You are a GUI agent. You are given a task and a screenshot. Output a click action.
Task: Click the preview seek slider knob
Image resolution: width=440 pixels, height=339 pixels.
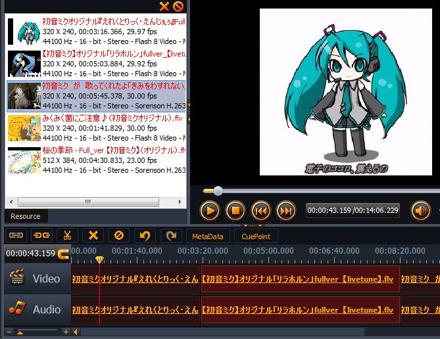click(218, 191)
